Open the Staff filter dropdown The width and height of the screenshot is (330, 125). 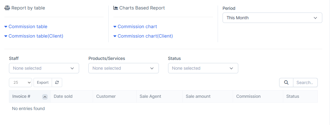(44, 68)
